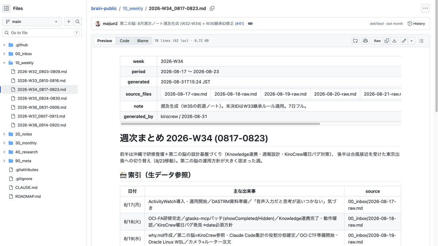
Task: Open .gitignore in the file tree
Action: click(24, 179)
